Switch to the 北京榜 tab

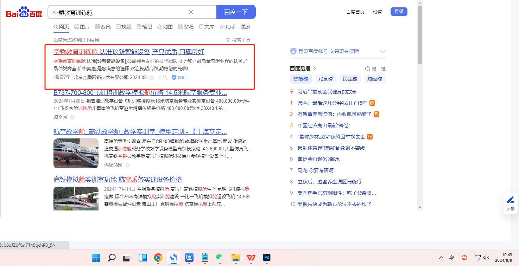point(325,79)
